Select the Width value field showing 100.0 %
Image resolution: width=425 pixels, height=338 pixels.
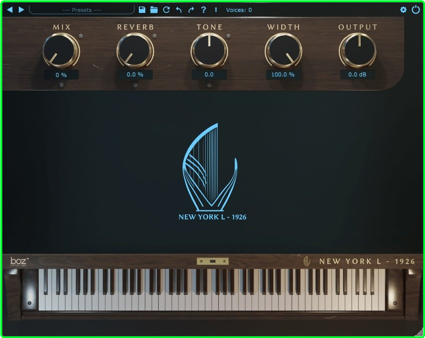click(x=283, y=74)
